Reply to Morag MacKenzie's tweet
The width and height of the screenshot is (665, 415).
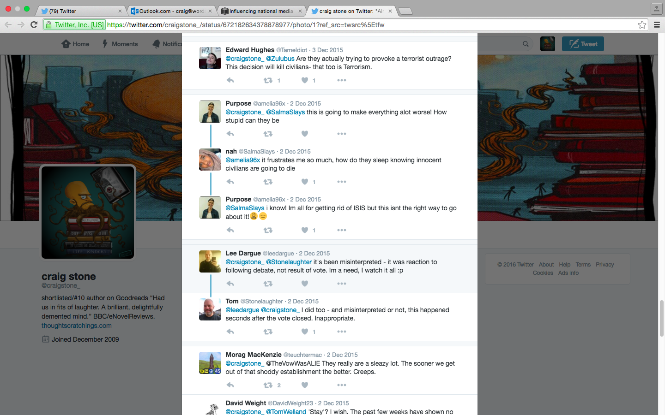tap(230, 385)
